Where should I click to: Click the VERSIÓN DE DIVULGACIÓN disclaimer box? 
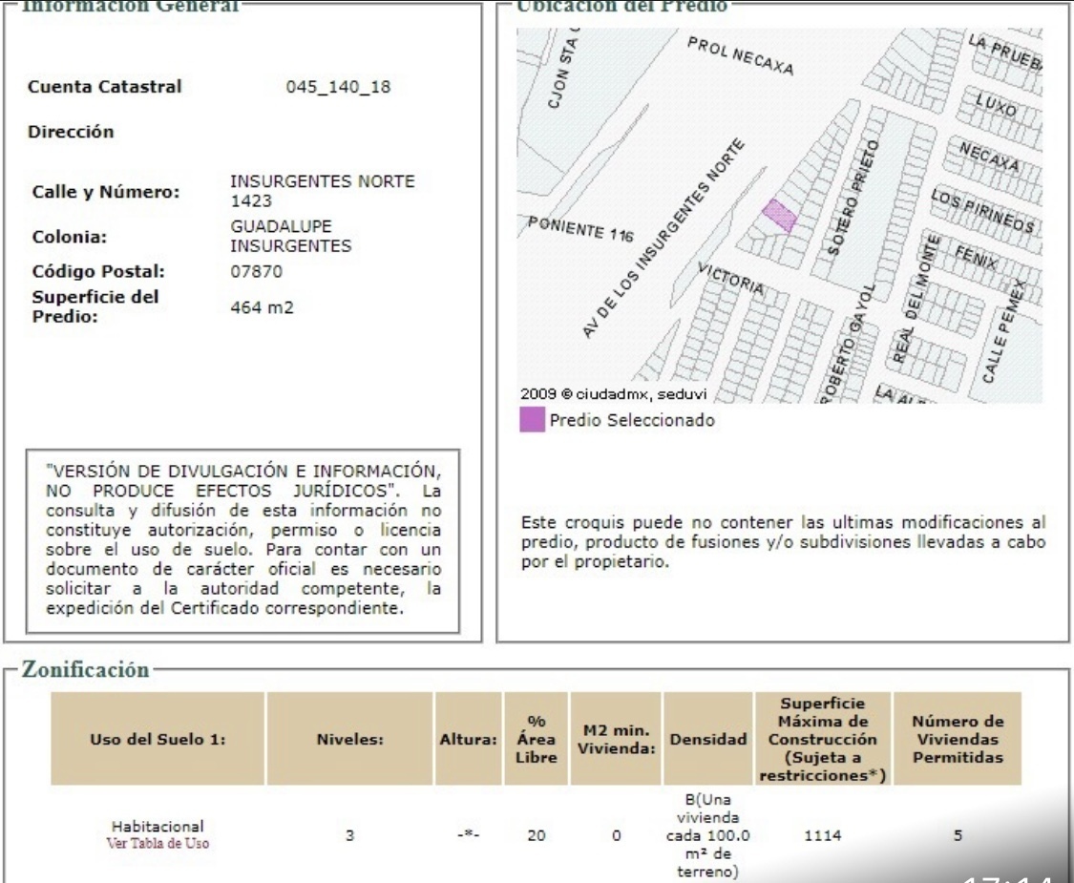click(x=243, y=541)
